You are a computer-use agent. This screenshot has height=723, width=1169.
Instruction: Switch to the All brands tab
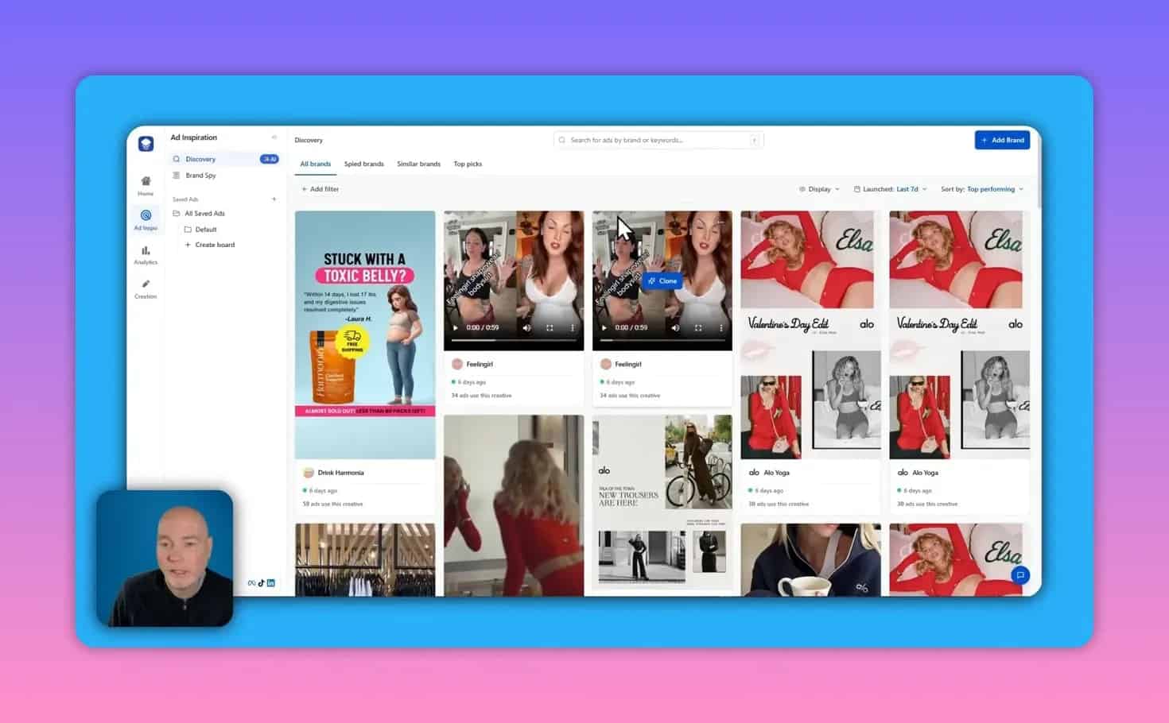[x=316, y=164]
